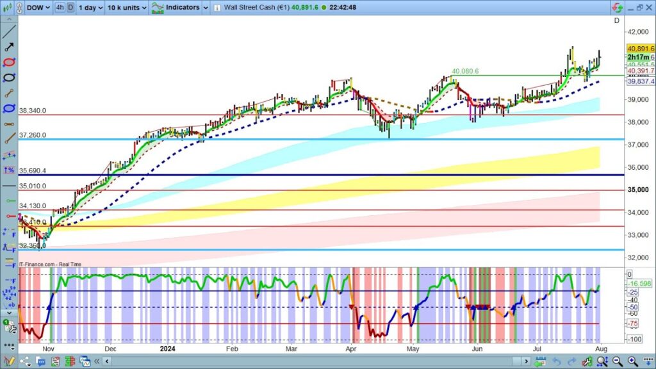Select the straight line drawing tool
Screen dimensions: 656x369
click(9, 32)
